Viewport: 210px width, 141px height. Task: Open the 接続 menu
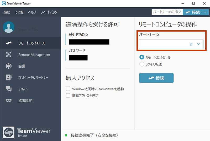(x=7, y=12)
